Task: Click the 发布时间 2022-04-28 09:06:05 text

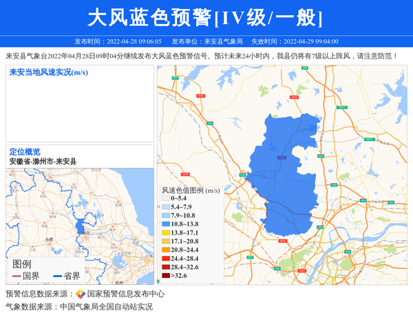Action: pos(118,41)
